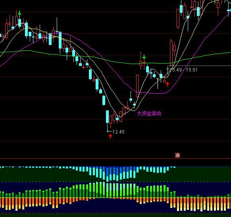Click the 12.45 low price label
231x217 pixels.
pyautogui.click(x=118, y=132)
